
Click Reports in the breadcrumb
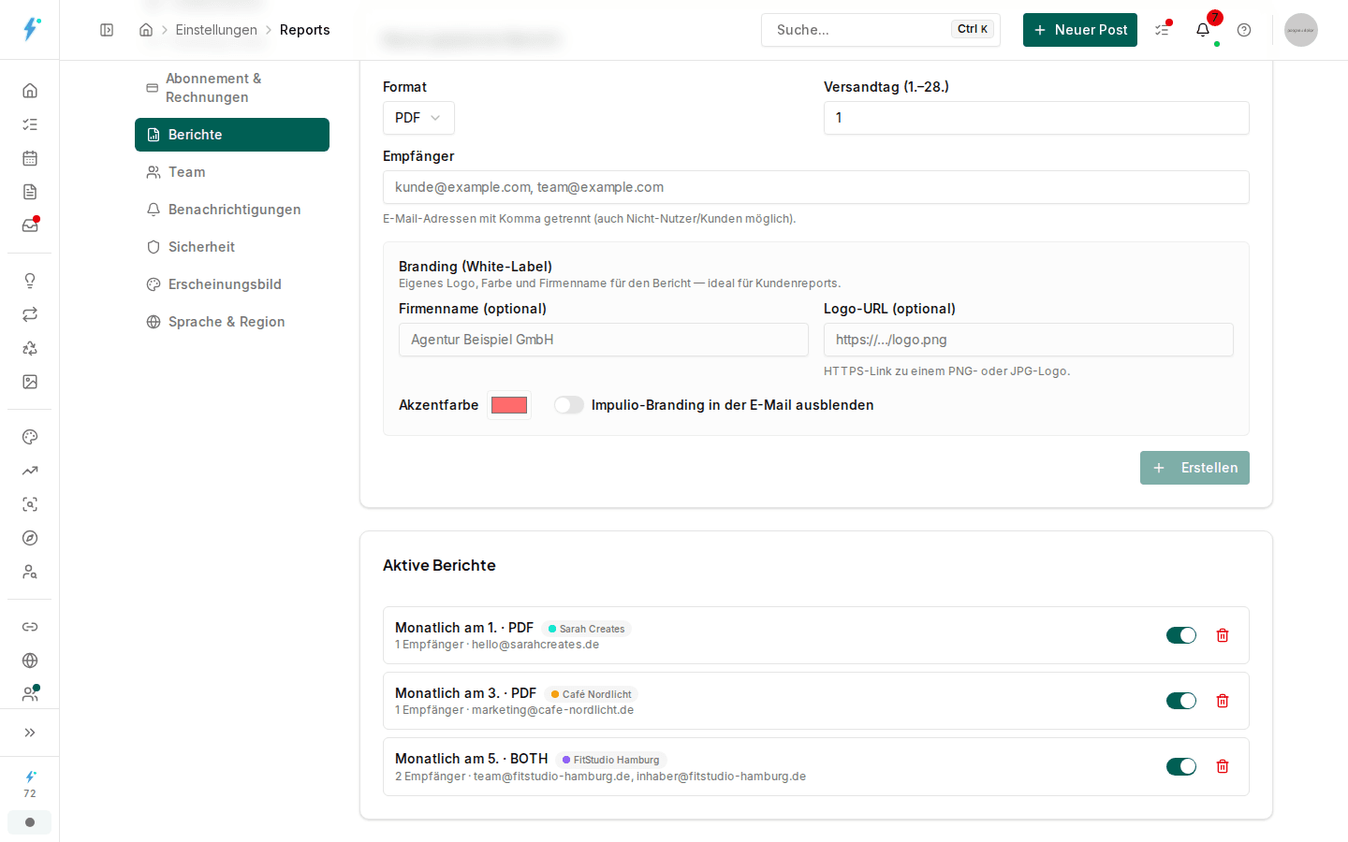pos(305,30)
